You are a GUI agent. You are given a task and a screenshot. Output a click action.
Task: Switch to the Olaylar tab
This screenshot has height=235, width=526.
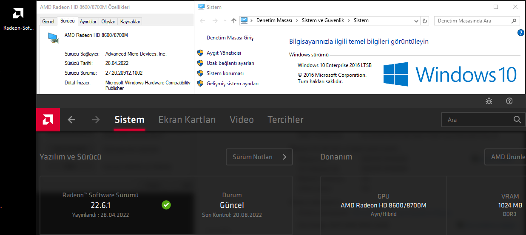pyautogui.click(x=108, y=22)
